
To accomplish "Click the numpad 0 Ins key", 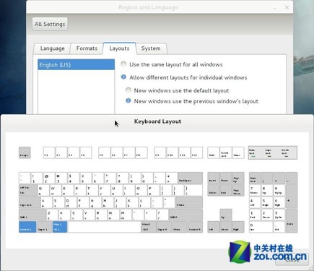I will [261, 227].
